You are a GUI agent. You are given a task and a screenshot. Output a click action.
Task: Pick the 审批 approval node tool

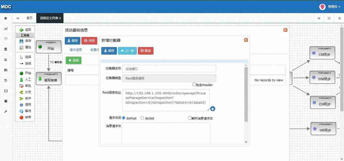point(25,86)
